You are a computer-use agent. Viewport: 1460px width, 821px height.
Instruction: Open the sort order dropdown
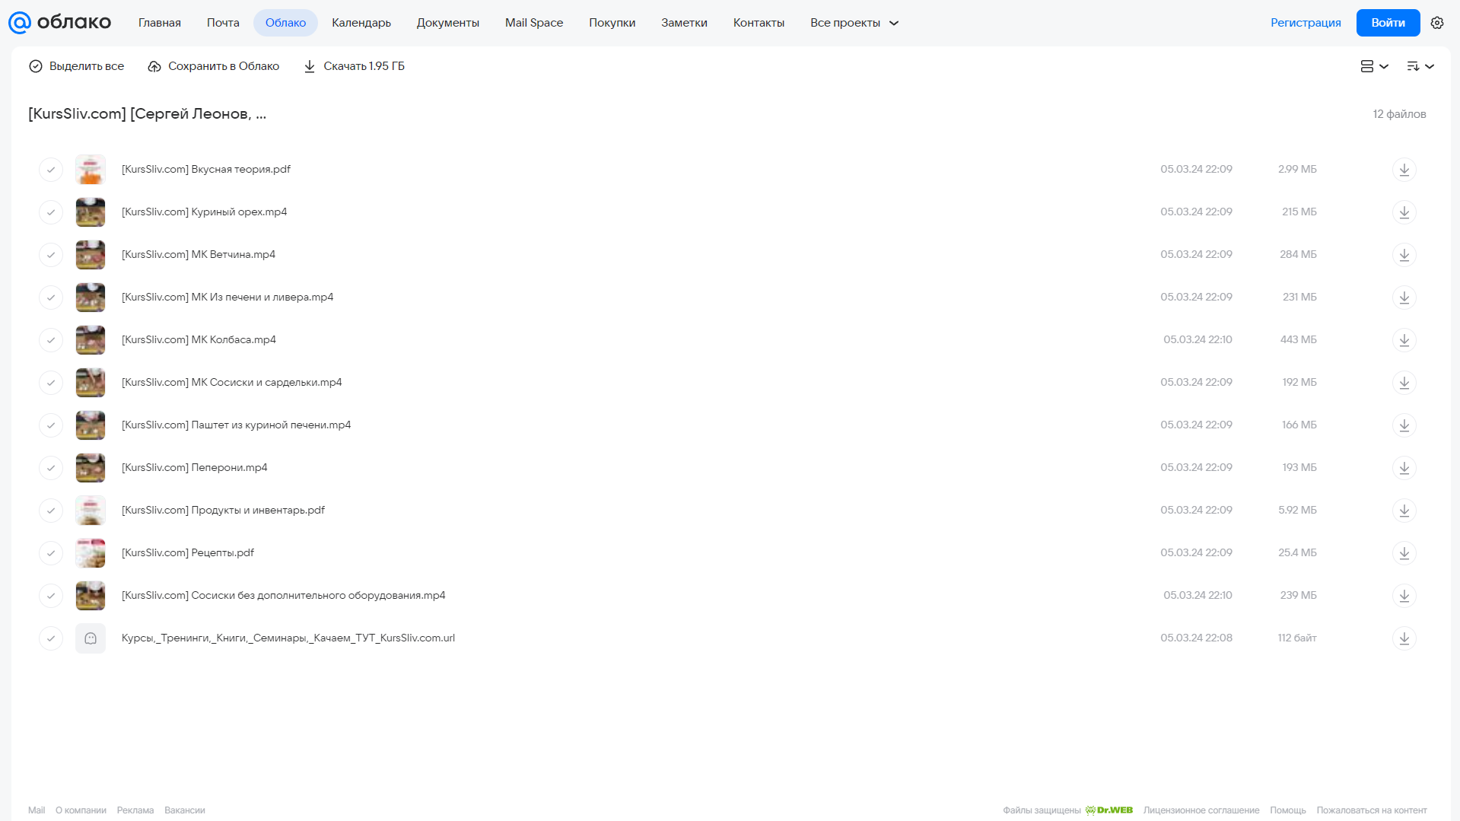[x=1420, y=66]
